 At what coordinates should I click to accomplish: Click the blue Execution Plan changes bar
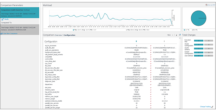point(199,41)
